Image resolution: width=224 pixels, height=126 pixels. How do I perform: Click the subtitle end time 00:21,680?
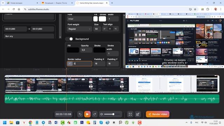click(42, 29)
